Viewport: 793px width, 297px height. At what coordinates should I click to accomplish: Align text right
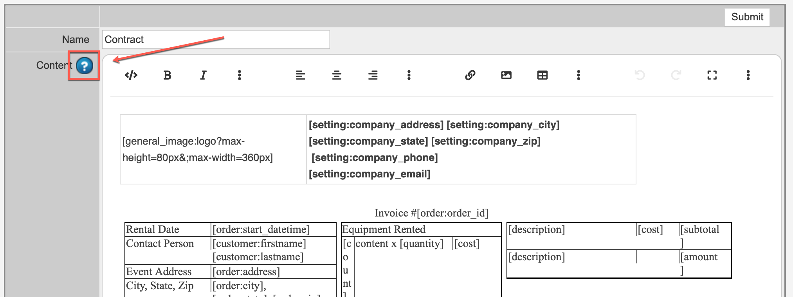tap(373, 75)
